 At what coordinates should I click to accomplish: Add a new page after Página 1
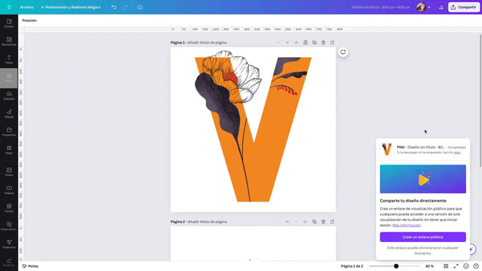pyautogui.click(x=333, y=43)
